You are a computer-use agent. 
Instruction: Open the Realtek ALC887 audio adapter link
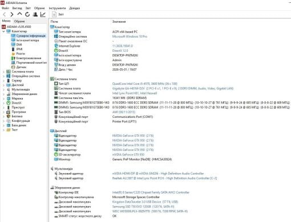(x=164, y=178)
